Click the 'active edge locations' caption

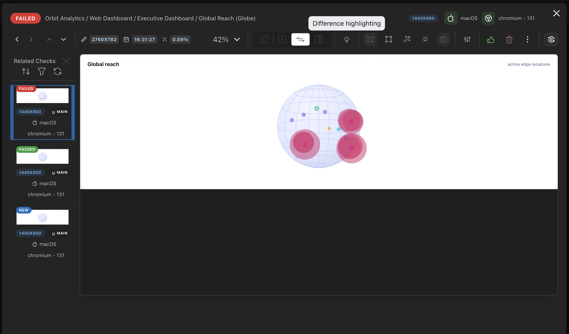(x=529, y=64)
